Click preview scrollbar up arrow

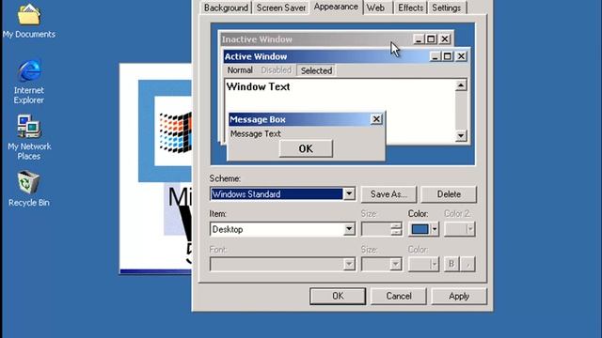click(x=461, y=85)
